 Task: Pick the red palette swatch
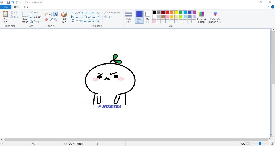[168, 12]
